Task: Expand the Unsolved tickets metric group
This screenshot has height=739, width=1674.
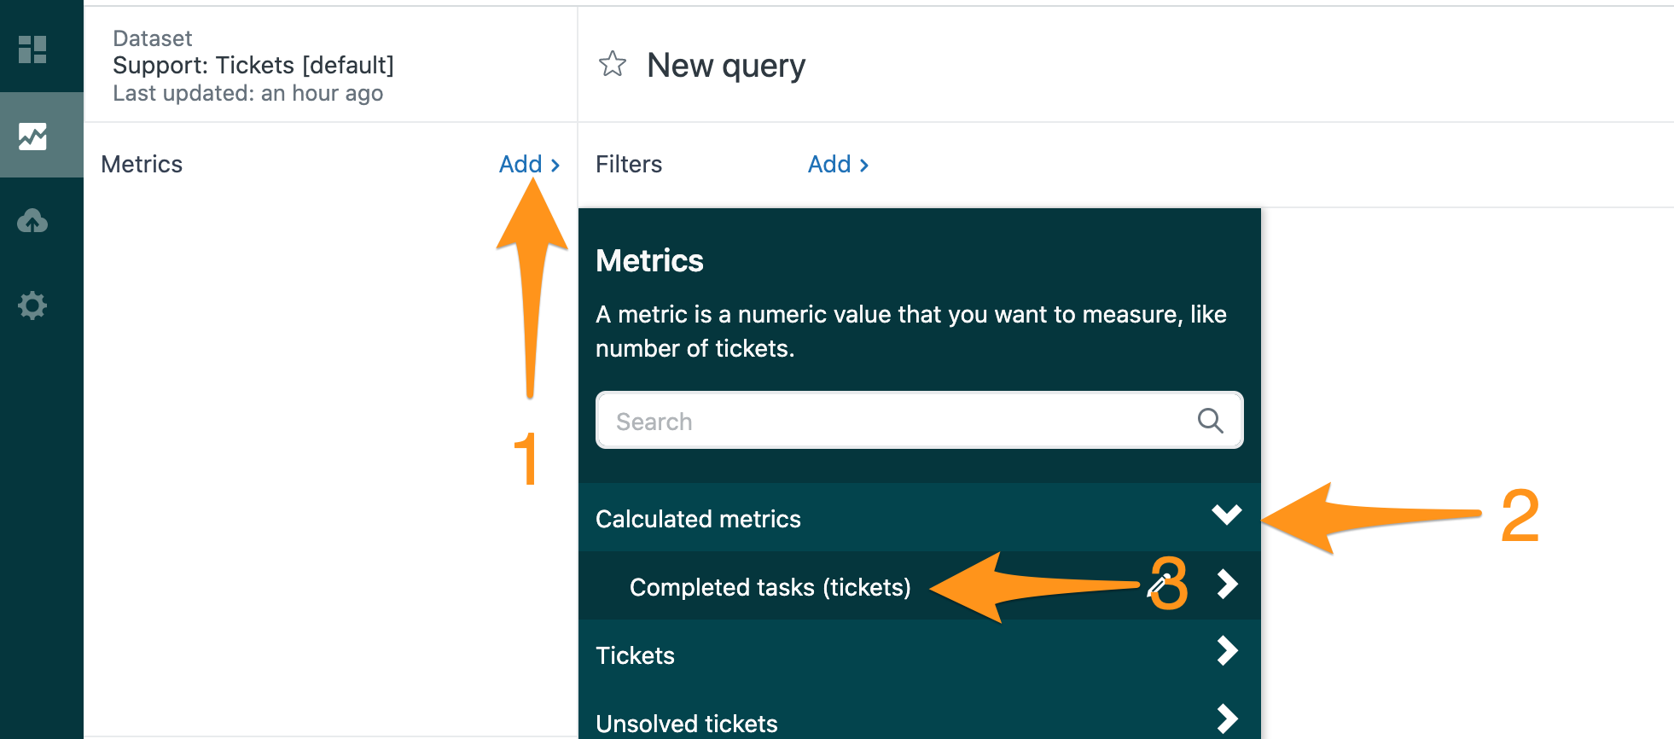Action: [x=1227, y=719]
